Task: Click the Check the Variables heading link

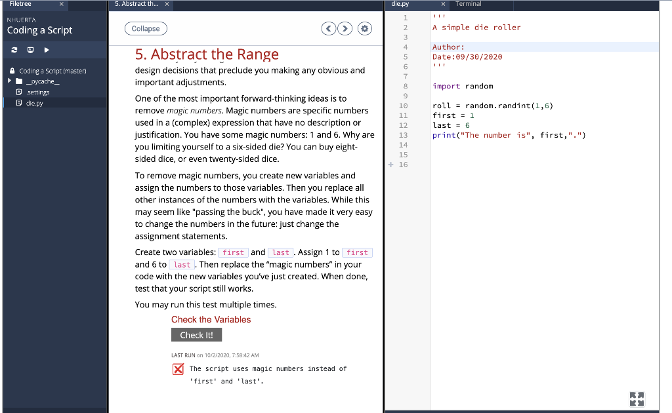Action: pos(211,319)
